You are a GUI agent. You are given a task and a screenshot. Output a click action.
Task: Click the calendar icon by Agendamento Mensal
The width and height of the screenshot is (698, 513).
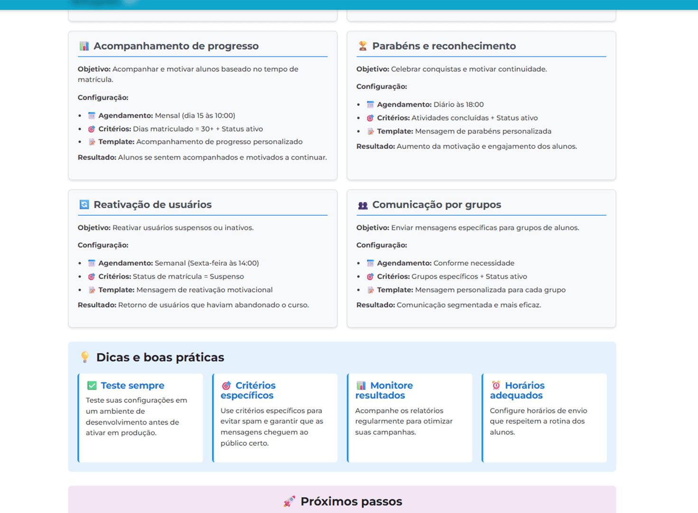coord(92,116)
